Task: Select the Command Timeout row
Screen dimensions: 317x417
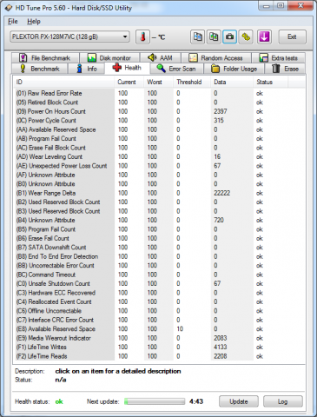Action: [x=159, y=275]
